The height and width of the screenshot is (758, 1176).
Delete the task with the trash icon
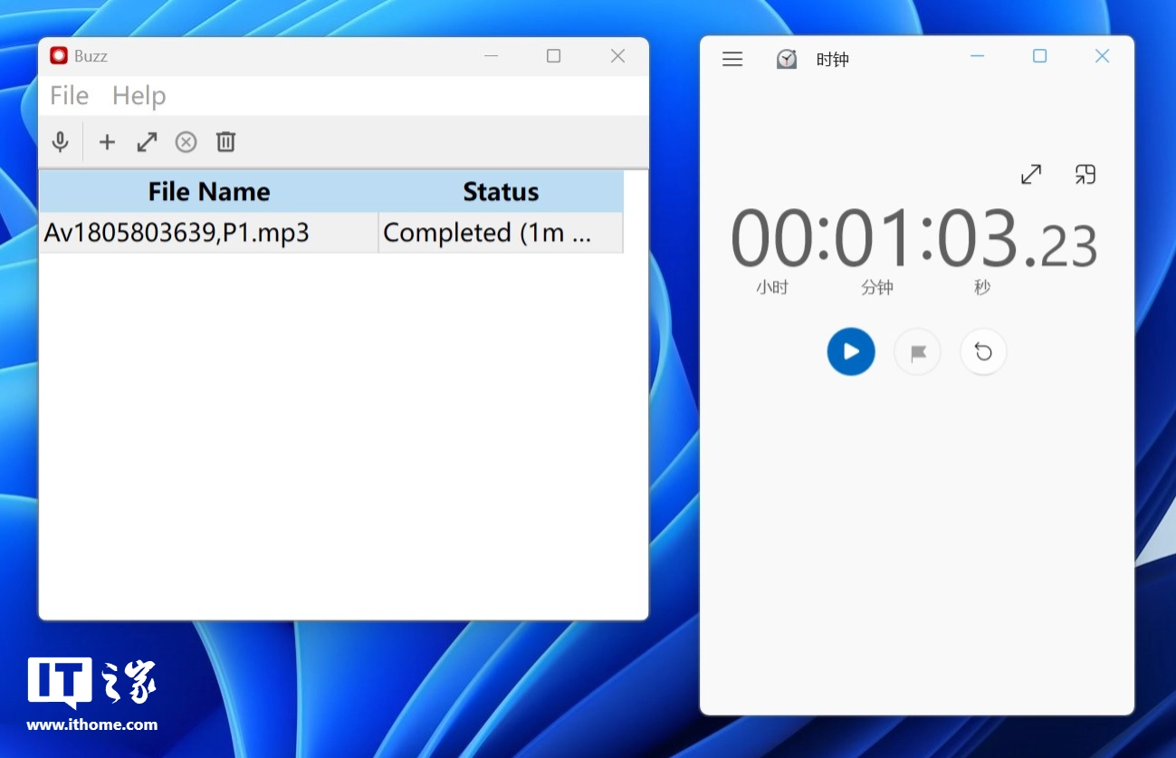point(225,142)
